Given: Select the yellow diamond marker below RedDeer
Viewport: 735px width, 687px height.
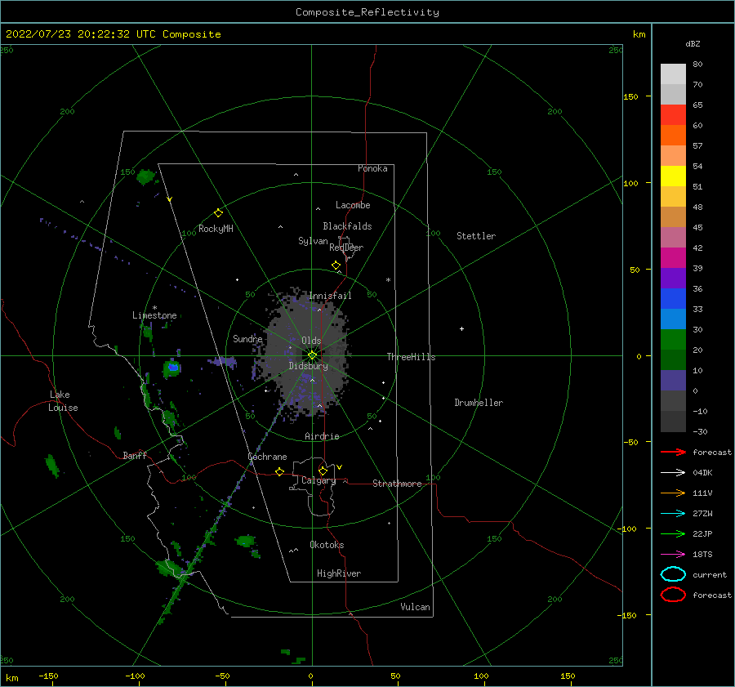Looking at the screenshot, I should pyautogui.click(x=336, y=265).
